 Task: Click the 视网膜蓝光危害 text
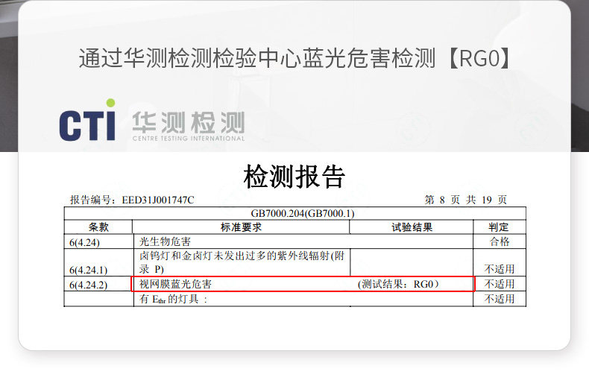[175, 284]
